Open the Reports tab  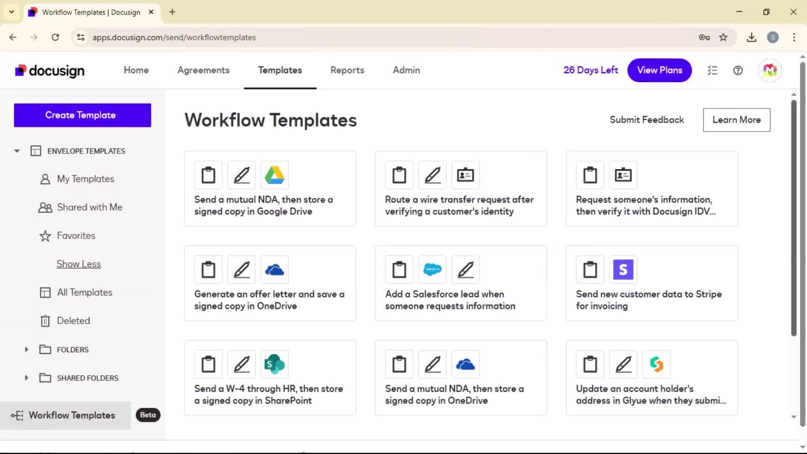tap(347, 70)
